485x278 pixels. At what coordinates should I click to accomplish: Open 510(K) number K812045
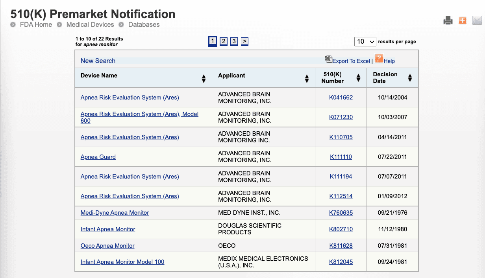[x=341, y=262]
